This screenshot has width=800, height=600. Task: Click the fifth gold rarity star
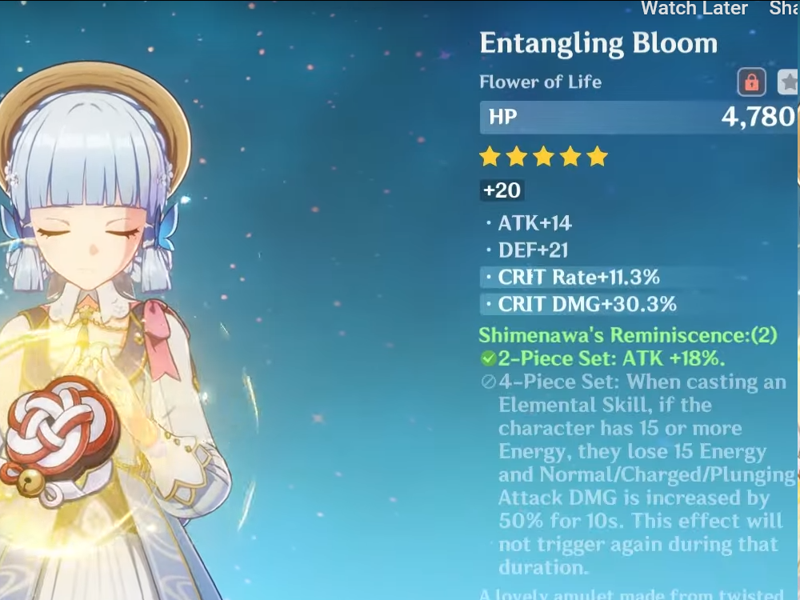coord(597,157)
